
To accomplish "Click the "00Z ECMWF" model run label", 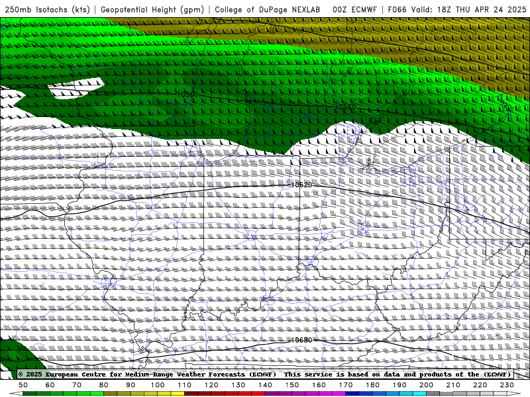I will click(354, 9).
